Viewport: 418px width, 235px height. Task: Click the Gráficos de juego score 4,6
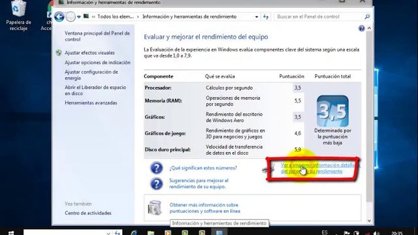(x=298, y=133)
